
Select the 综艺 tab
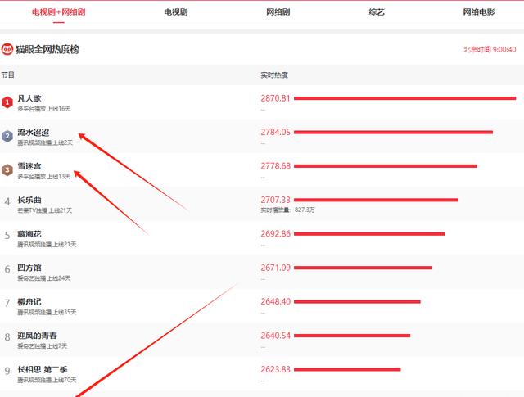pos(377,12)
